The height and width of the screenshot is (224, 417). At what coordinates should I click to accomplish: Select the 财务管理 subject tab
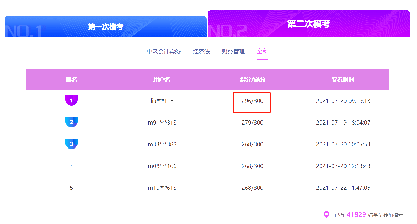point(232,51)
